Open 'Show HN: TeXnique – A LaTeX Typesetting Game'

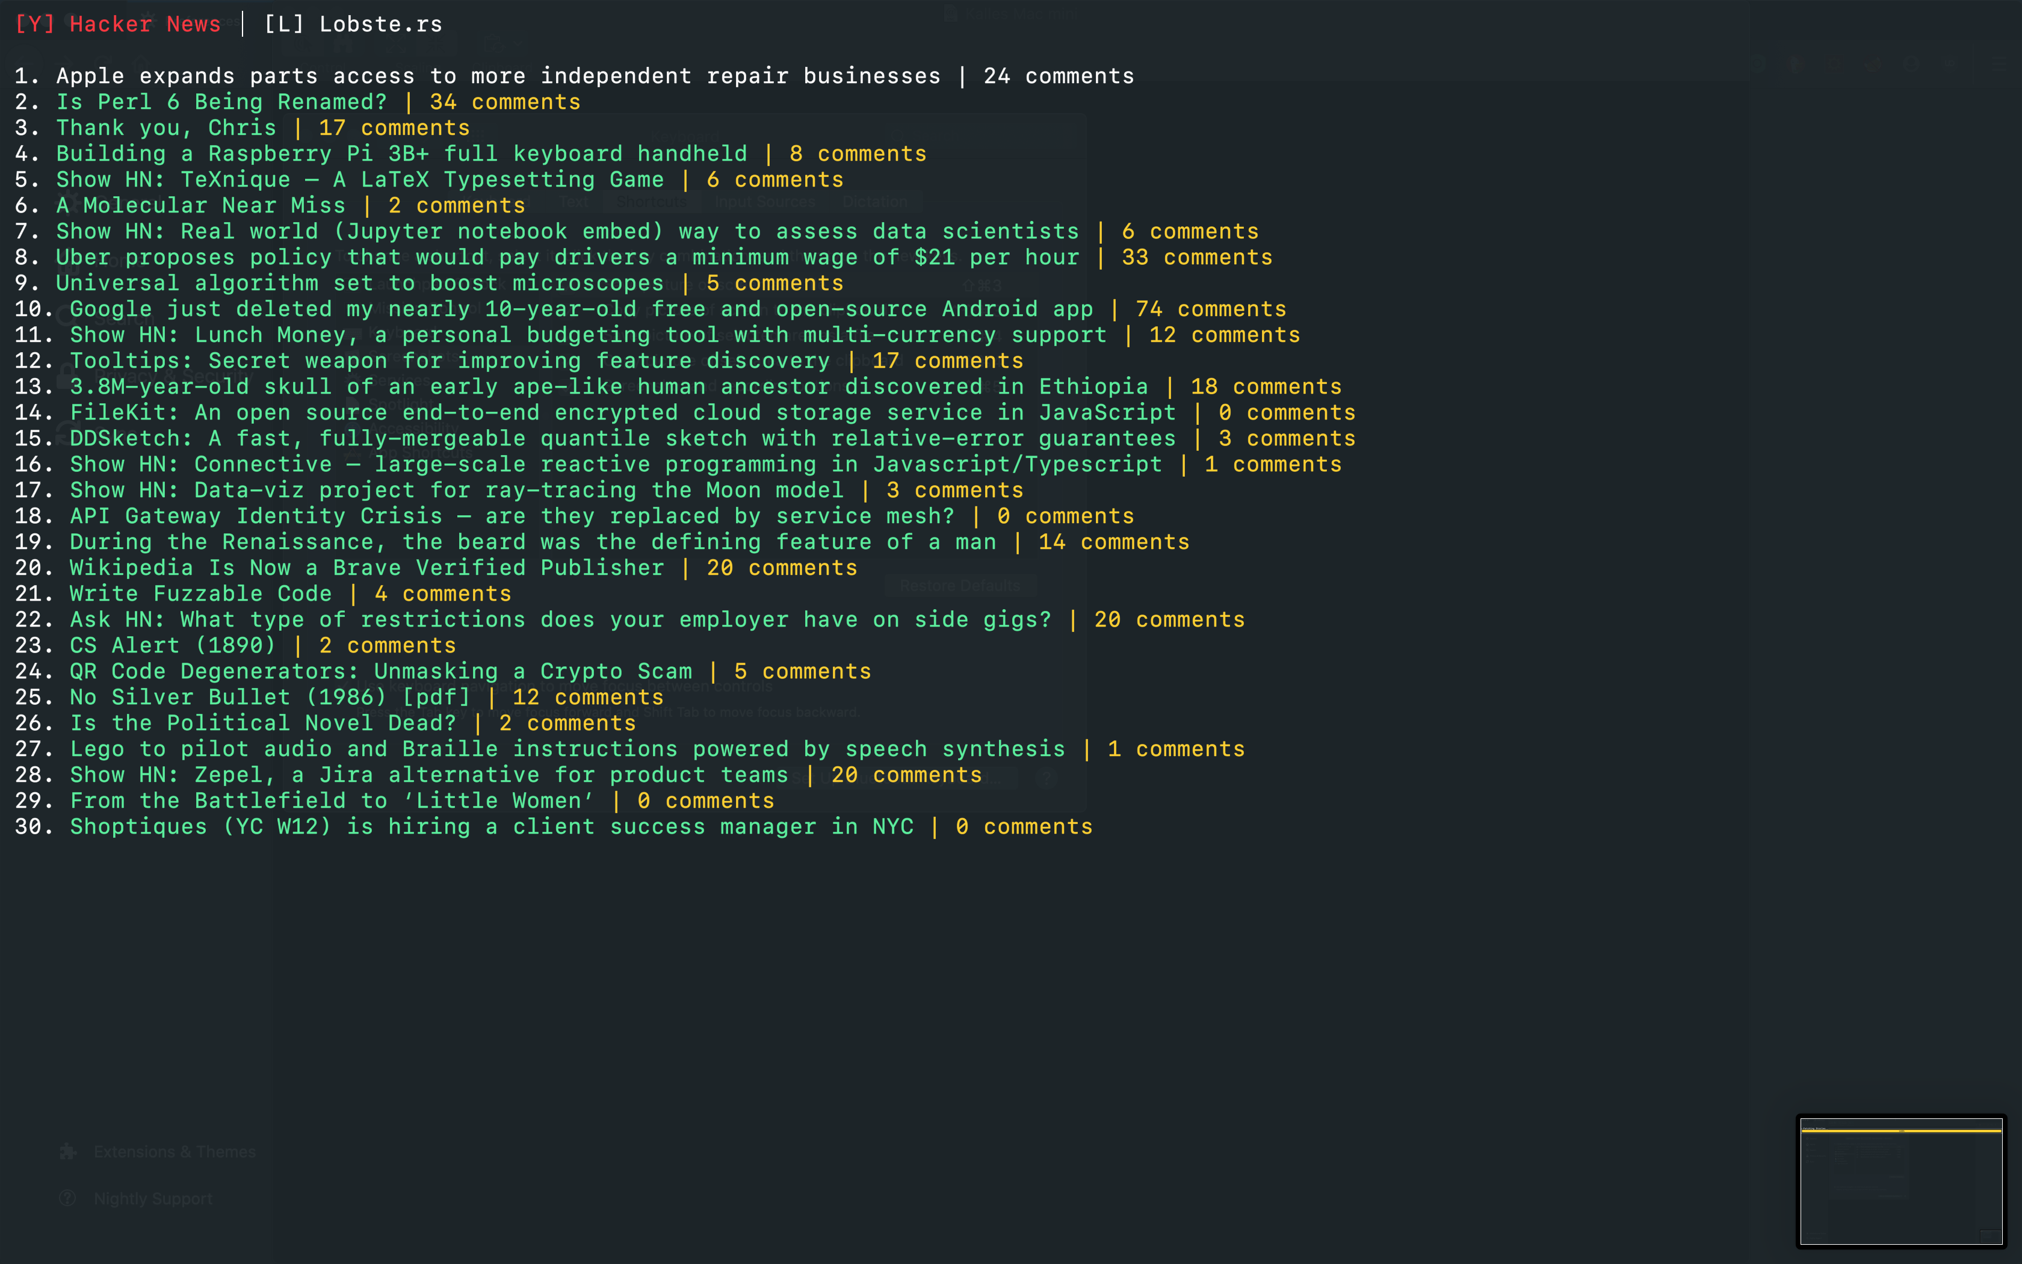click(x=360, y=180)
